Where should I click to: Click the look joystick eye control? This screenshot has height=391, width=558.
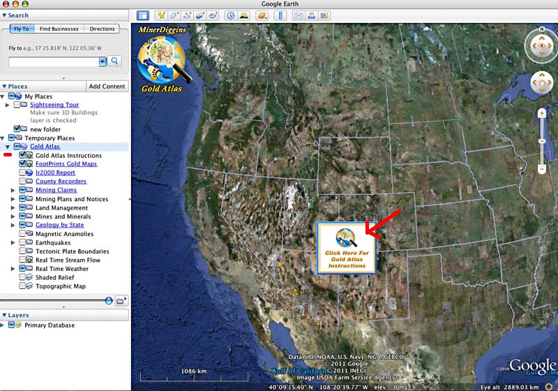click(542, 45)
